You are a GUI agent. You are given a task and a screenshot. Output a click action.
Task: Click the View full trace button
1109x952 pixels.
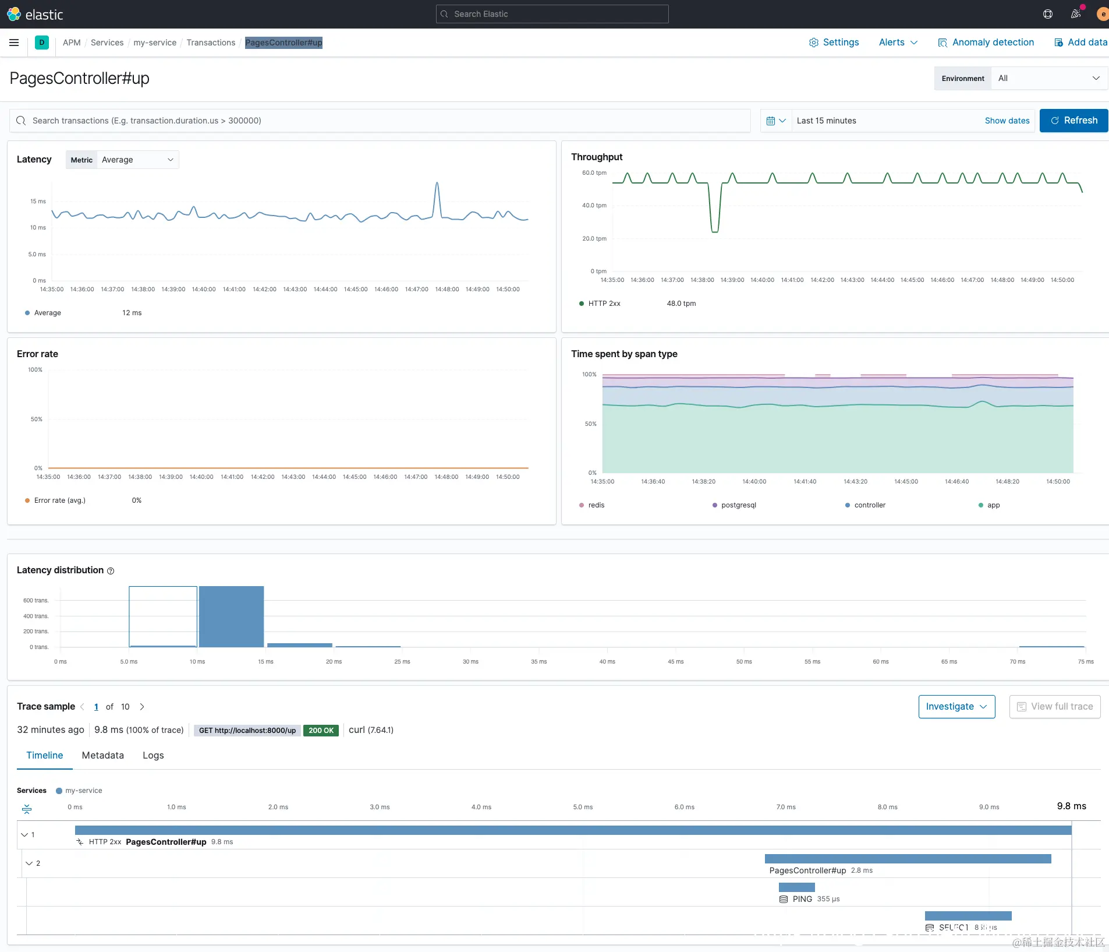pos(1055,707)
